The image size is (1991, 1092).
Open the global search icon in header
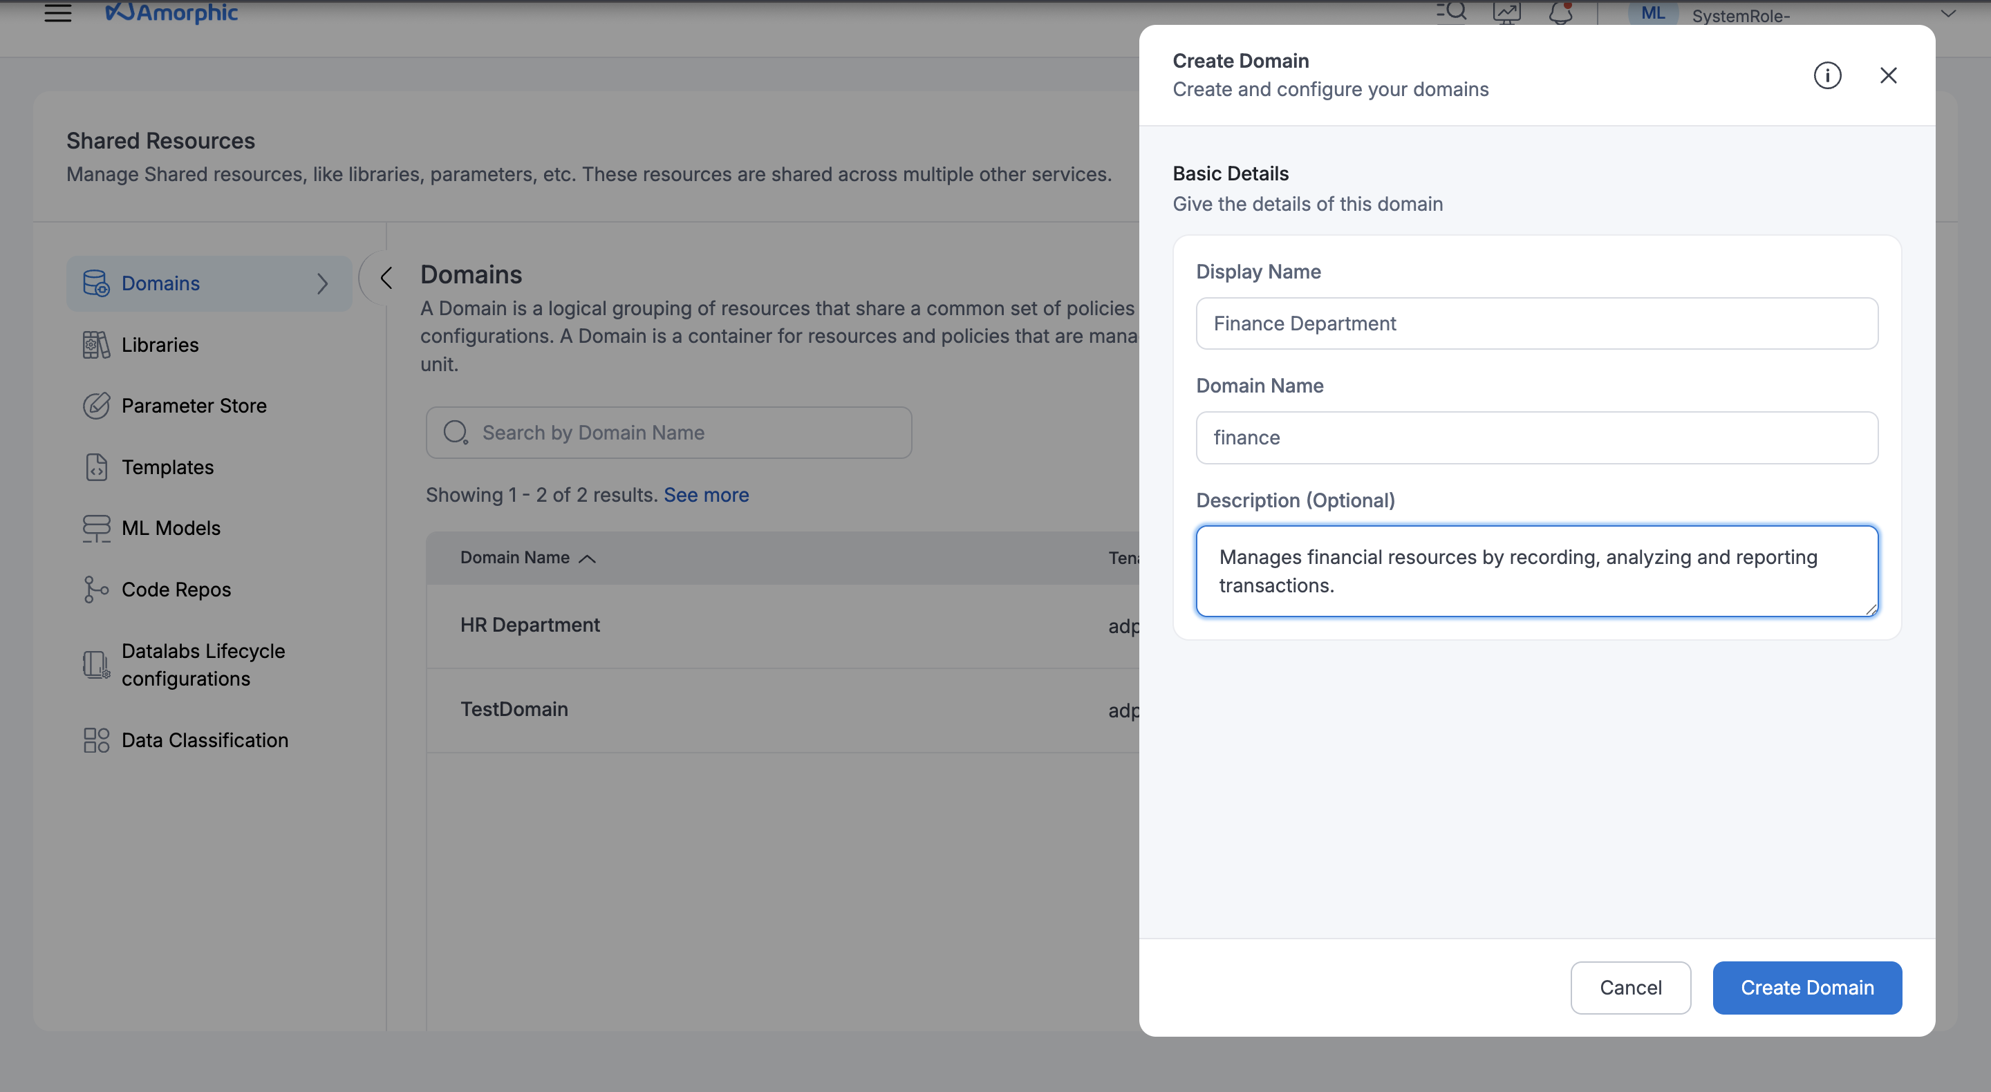click(1452, 12)
